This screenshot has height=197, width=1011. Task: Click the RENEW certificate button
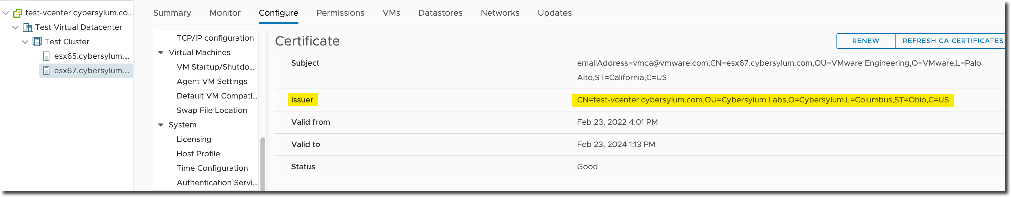tap(866, 41)
